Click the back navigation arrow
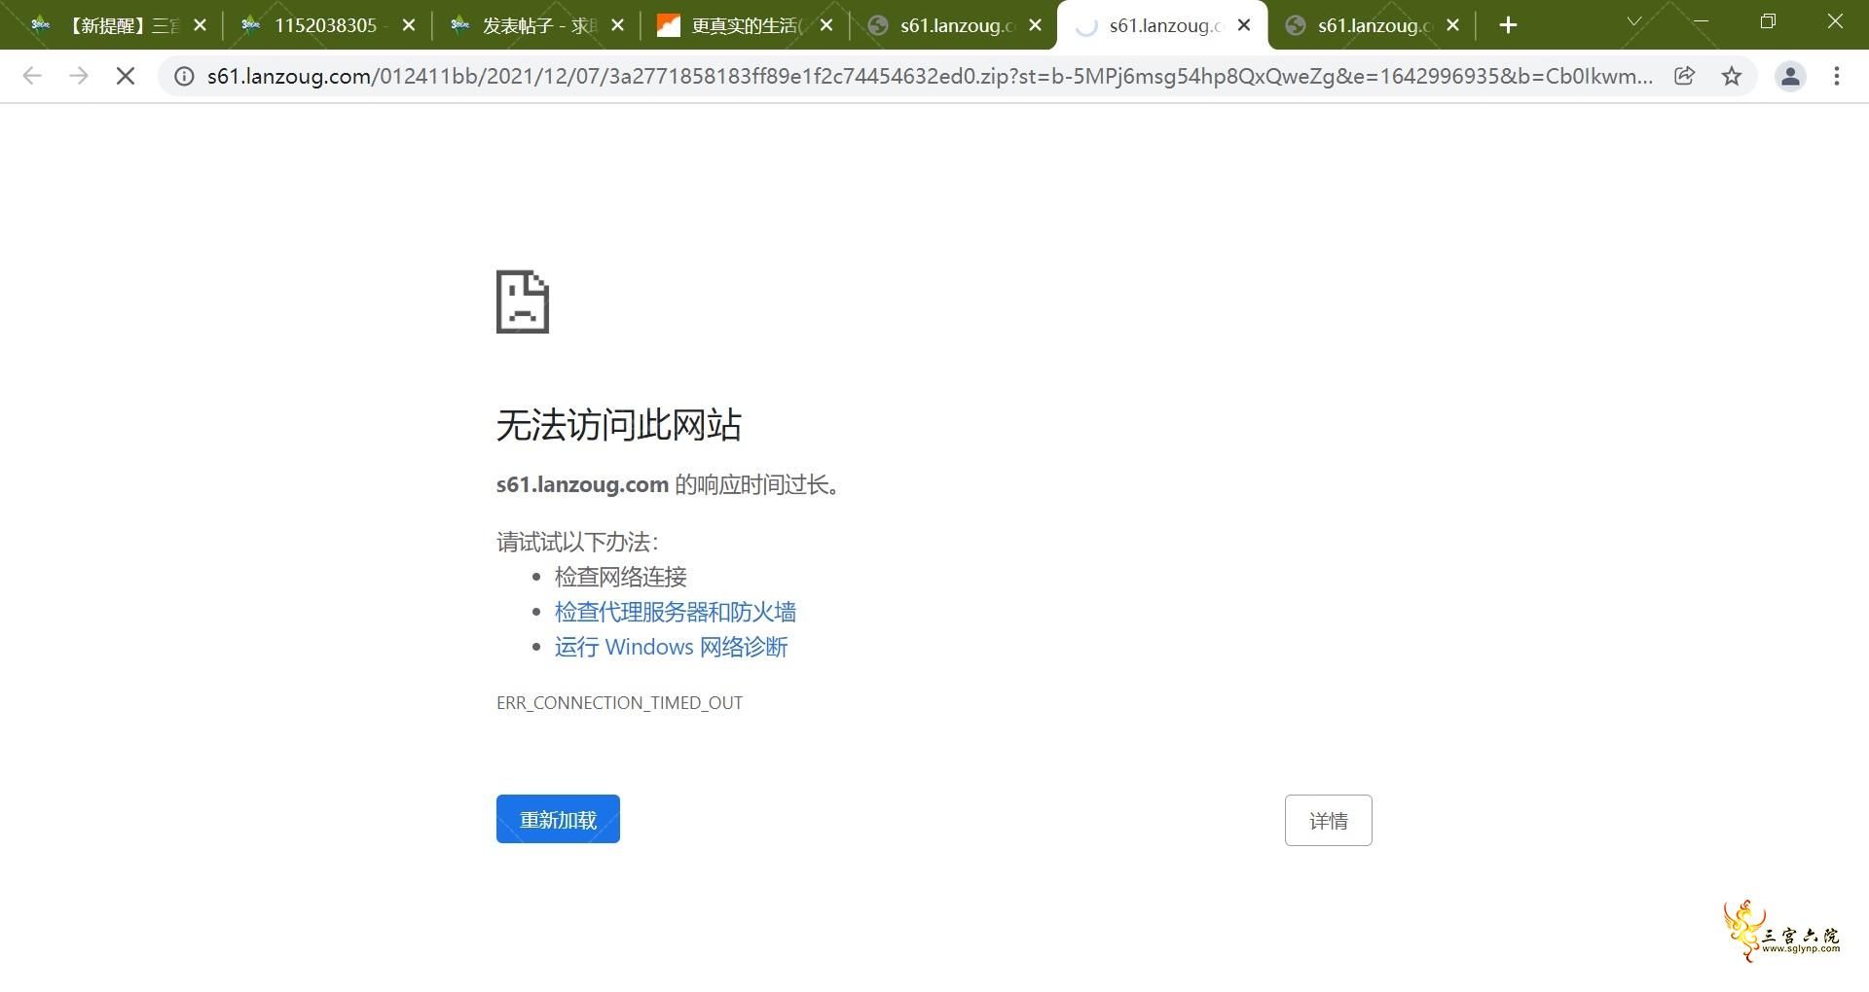Viewport: 1869px width, 992px height. coord(32,76)
